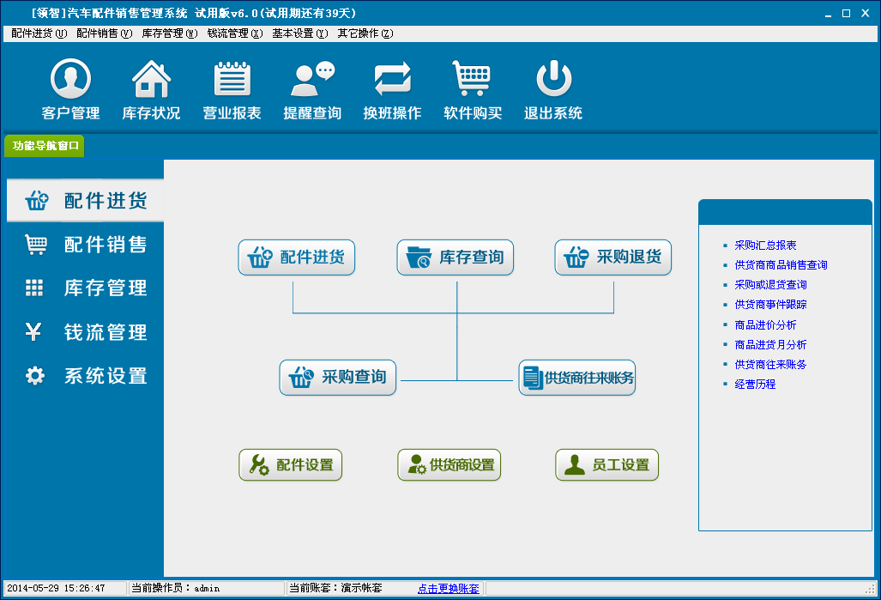Click the 退出系统 power icon
Screen dimensions: 881x600
[x=553, y=80]
